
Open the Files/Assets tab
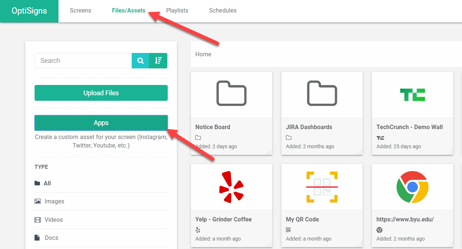[129, 10]
